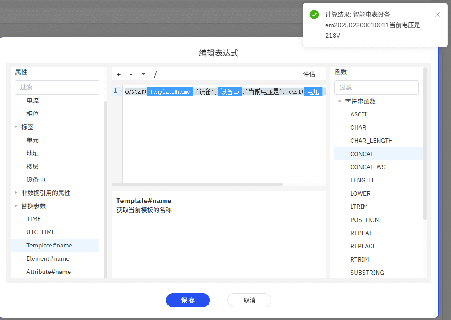Click the function filter input field
The image size is (451, 320).
tap(376, 87)
